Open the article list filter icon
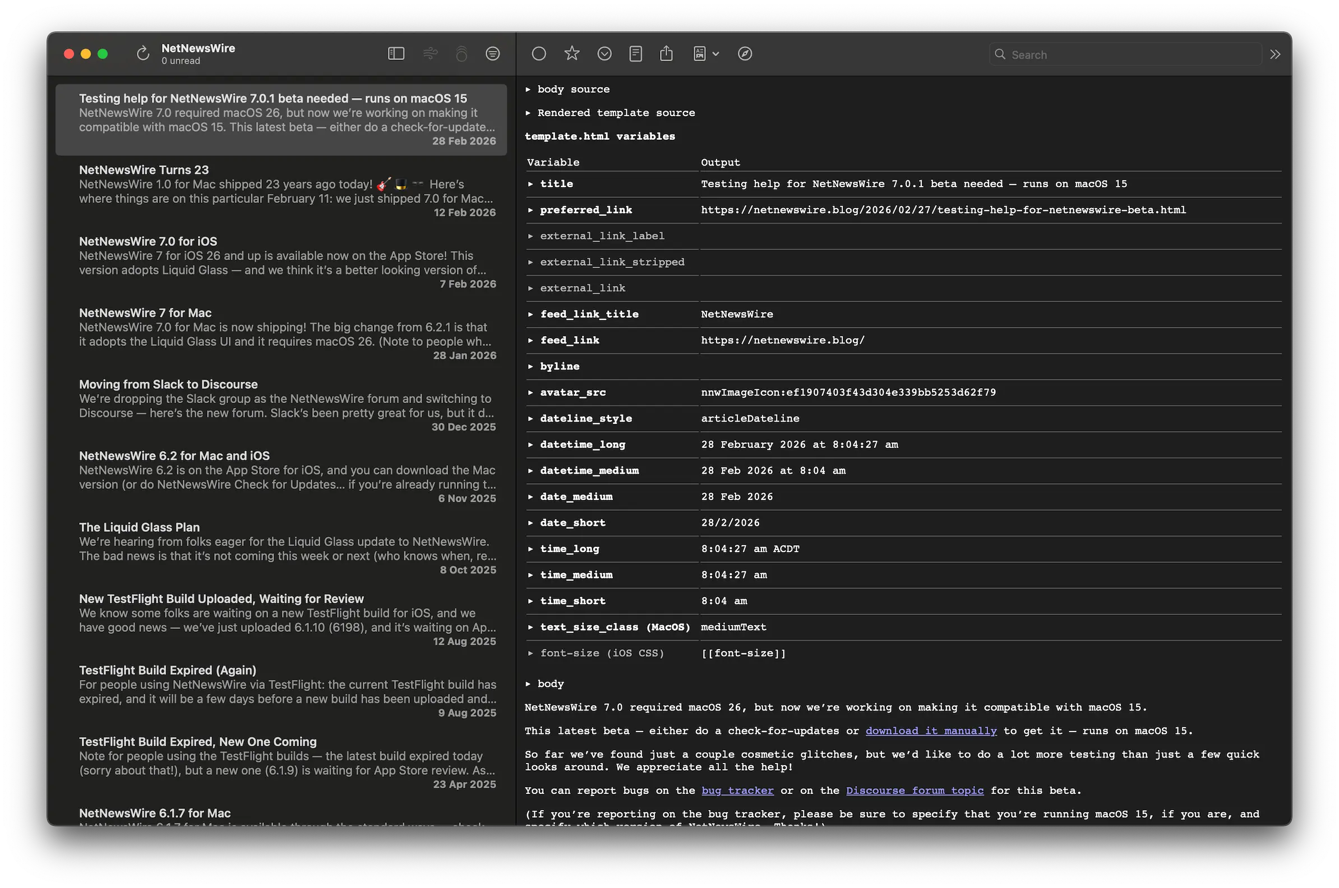The height and width of the screenshot is (888, 1339). point(492,53)
